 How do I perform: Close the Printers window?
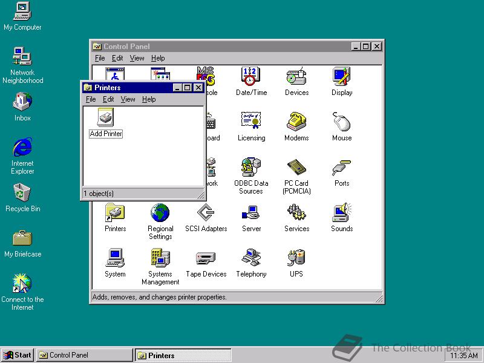(x=198, y=88)
